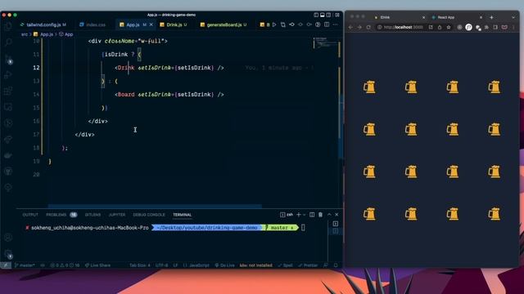Screen dimensions: 524x294
Task: Open the Manage gear in the activity bar
Action: point(8,254)
